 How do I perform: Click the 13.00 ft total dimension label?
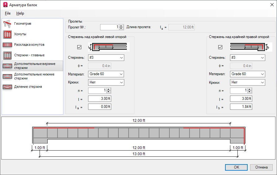pos(139,154)
